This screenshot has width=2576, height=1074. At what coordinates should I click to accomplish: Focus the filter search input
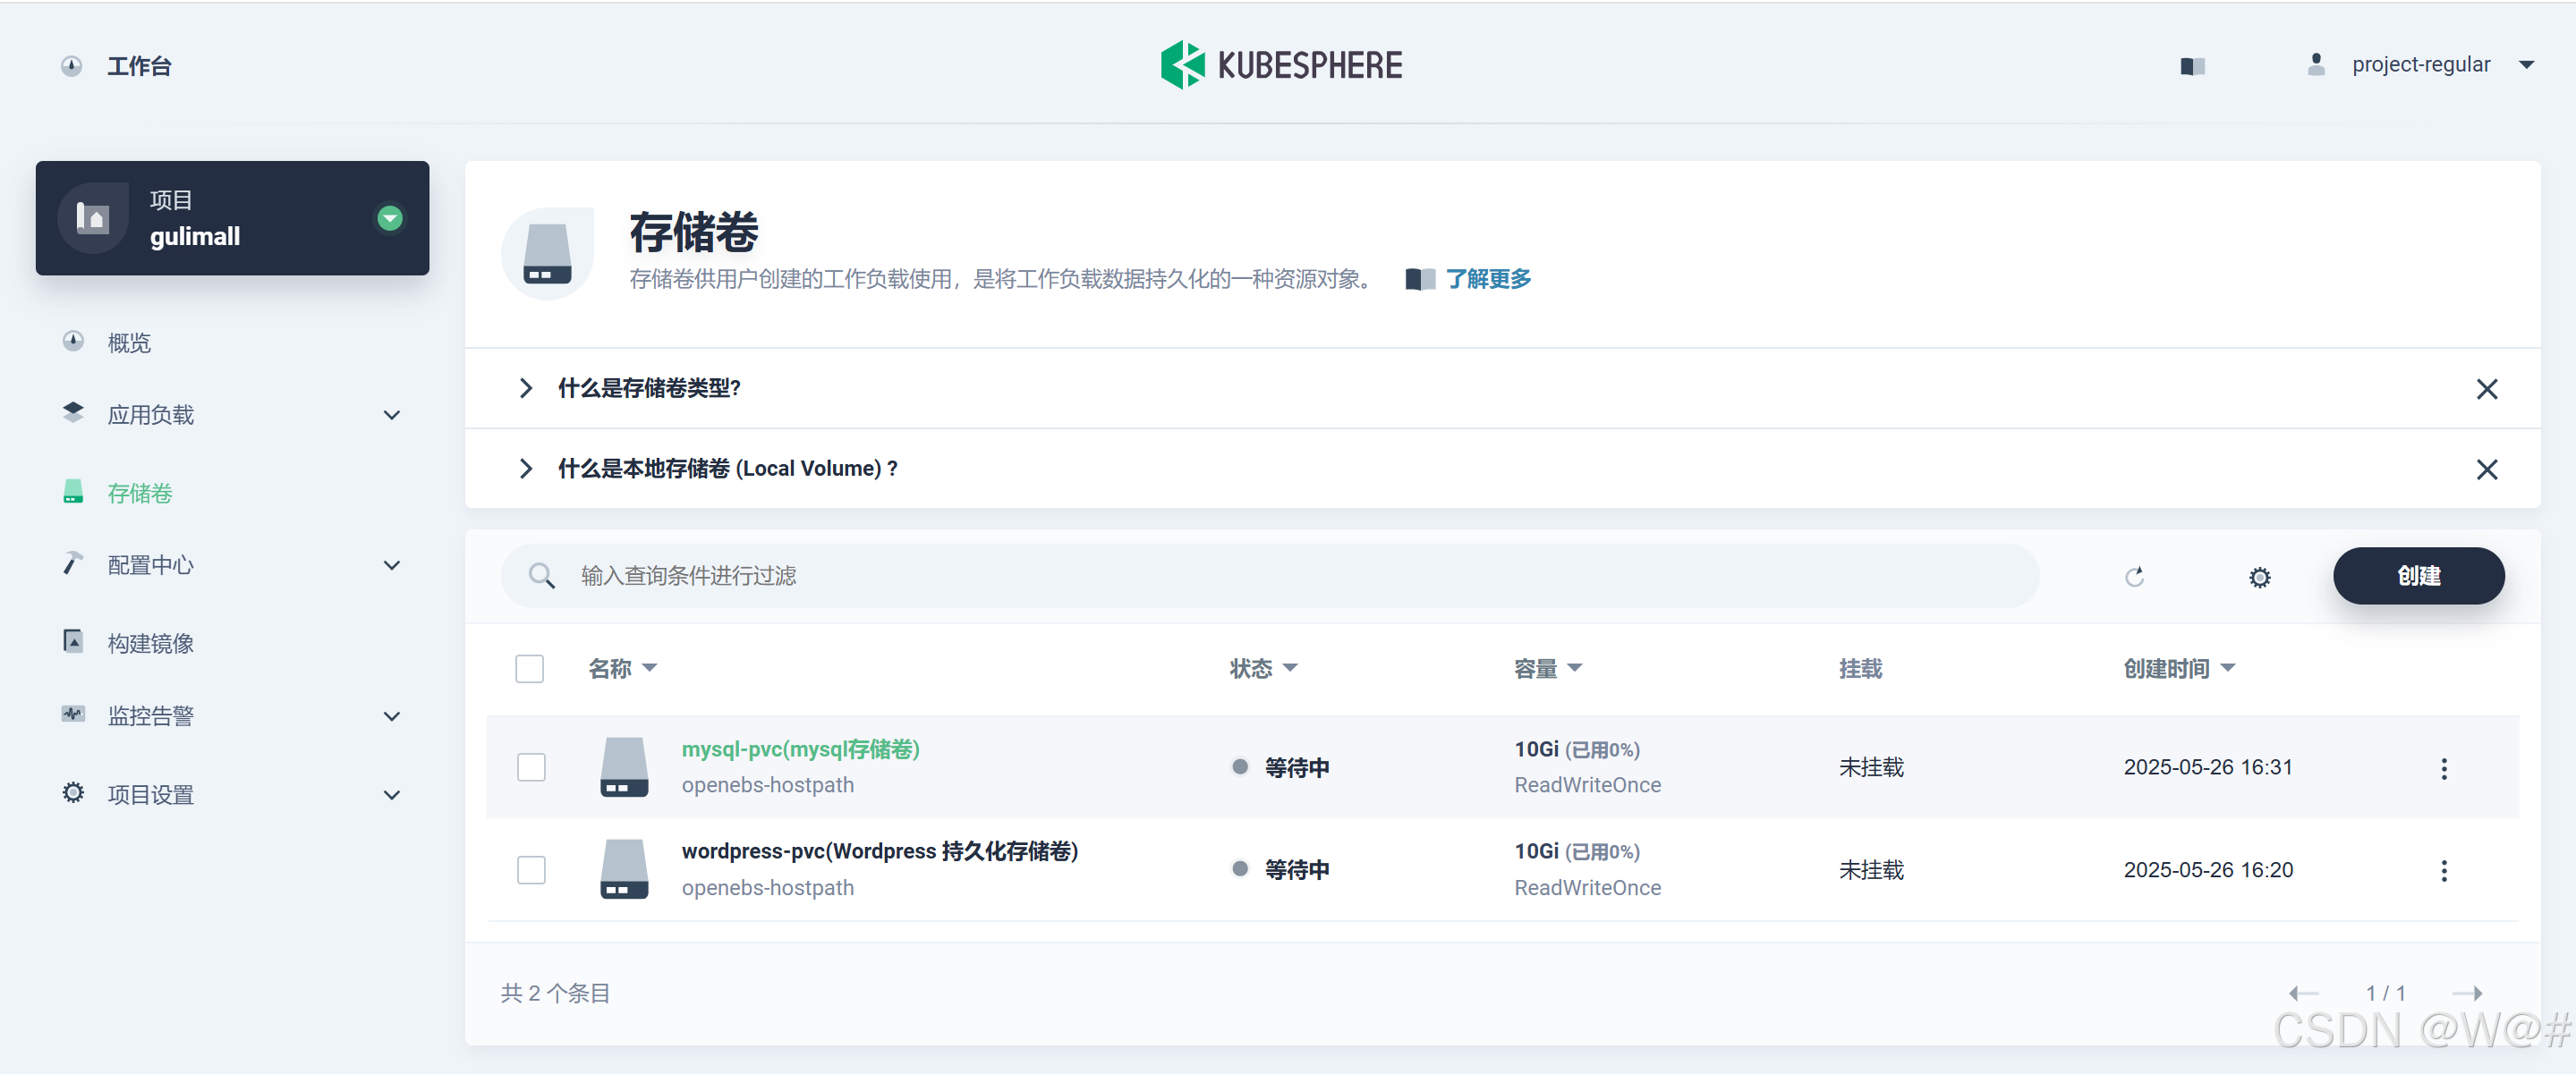point(1269,576)
